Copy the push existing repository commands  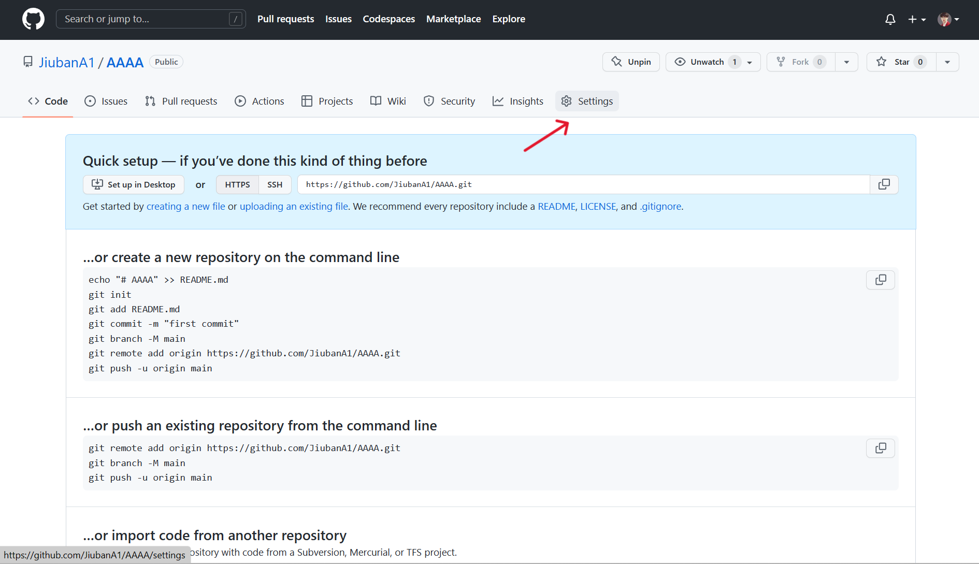tap(881, 449)
